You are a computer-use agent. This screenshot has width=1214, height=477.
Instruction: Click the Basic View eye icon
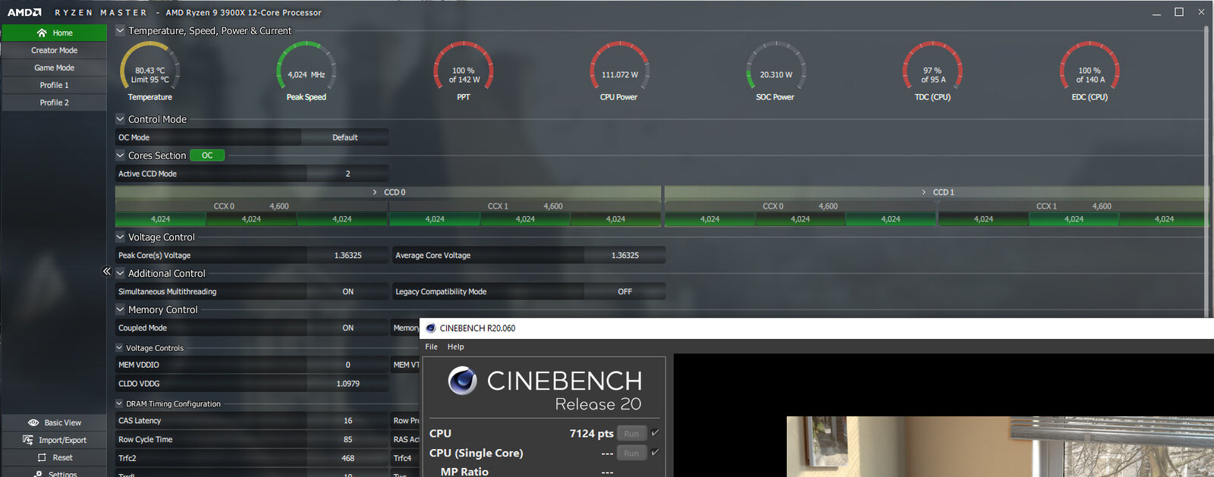point(33,422)
